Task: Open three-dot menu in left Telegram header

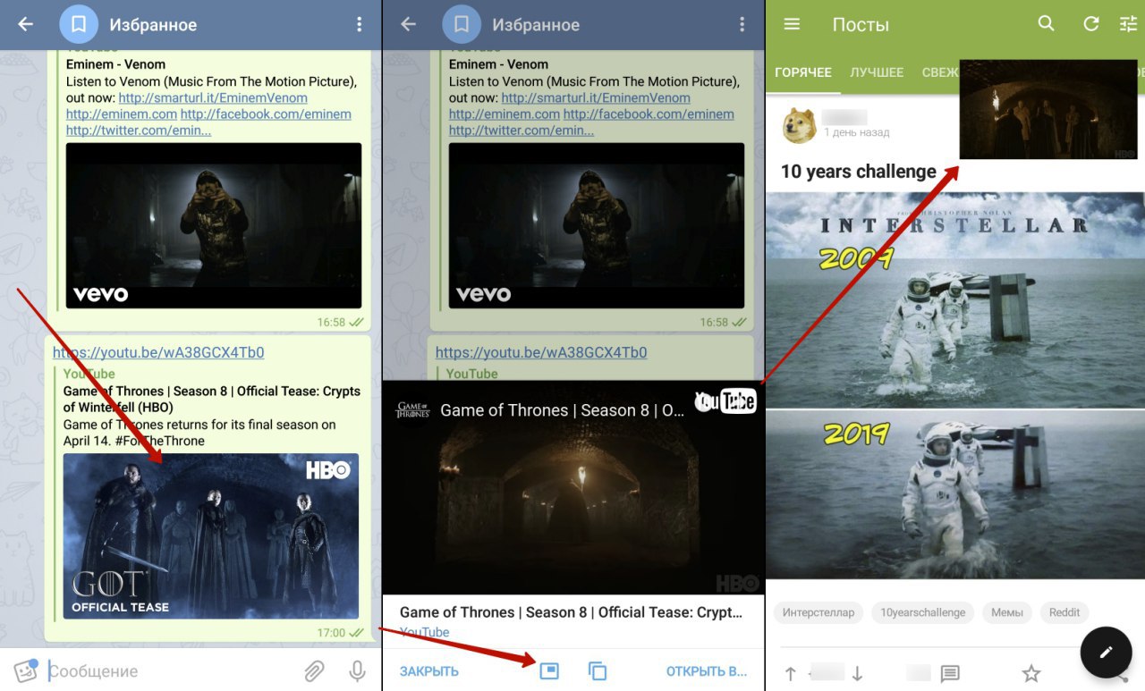Action: 359,24
